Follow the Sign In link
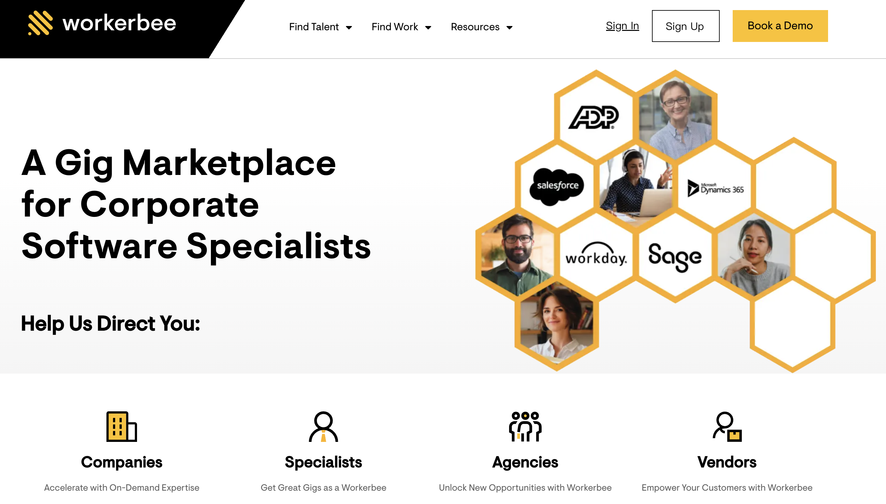The width and height of the screenshot is (886, 504). 622,26
